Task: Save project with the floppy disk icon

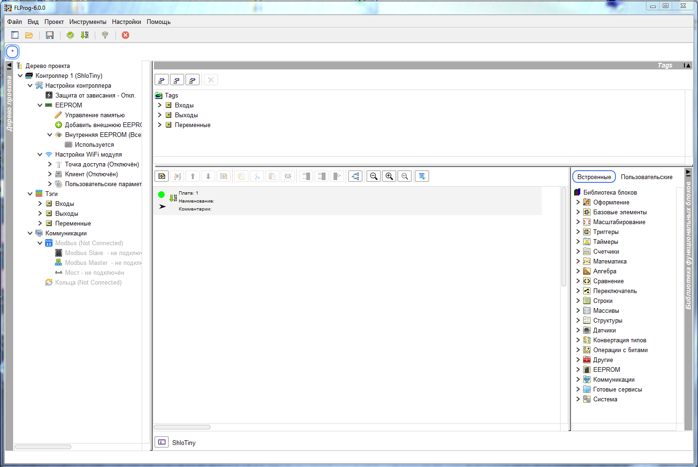Action: tap(50, 35)
